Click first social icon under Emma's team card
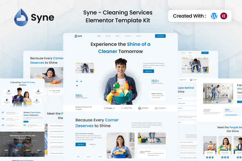This screenshot has width=242, height=161. tap(222, 157)
